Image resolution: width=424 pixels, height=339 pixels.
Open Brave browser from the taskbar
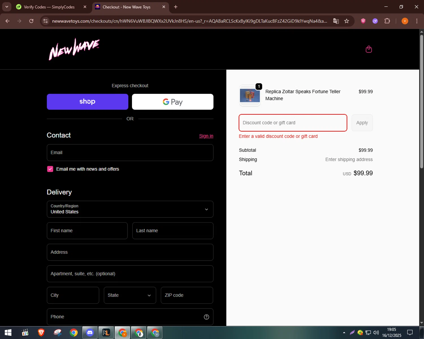41,333
